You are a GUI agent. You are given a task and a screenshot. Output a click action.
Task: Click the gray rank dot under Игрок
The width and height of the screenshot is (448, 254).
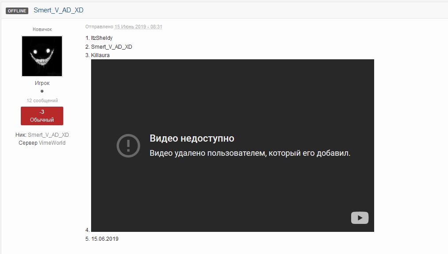pos(42,91)
